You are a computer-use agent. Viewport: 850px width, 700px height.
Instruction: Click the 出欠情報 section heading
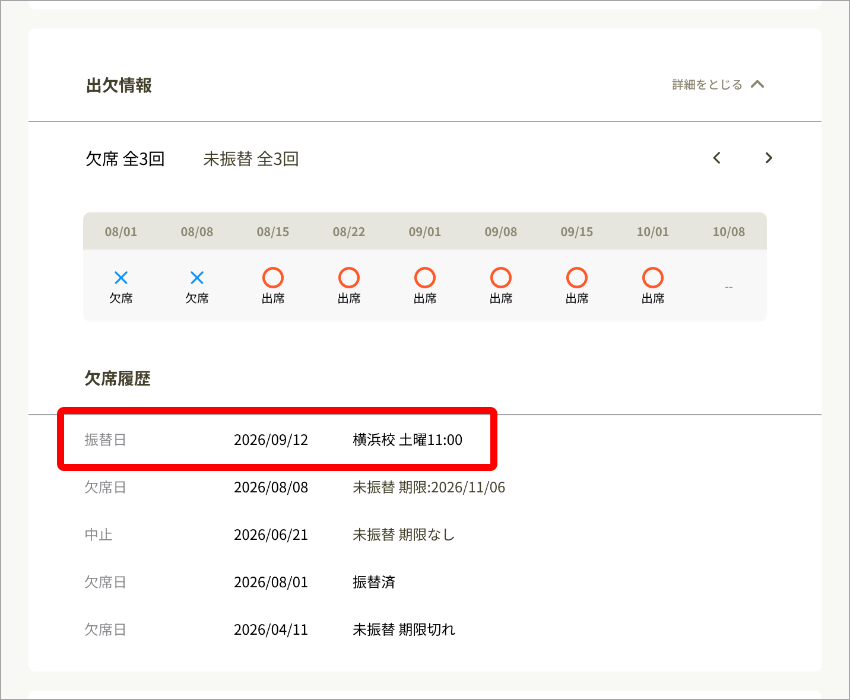coord(119,85)
